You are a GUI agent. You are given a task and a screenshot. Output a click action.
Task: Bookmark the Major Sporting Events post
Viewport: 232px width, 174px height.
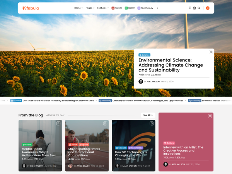[x=105, y=123]
